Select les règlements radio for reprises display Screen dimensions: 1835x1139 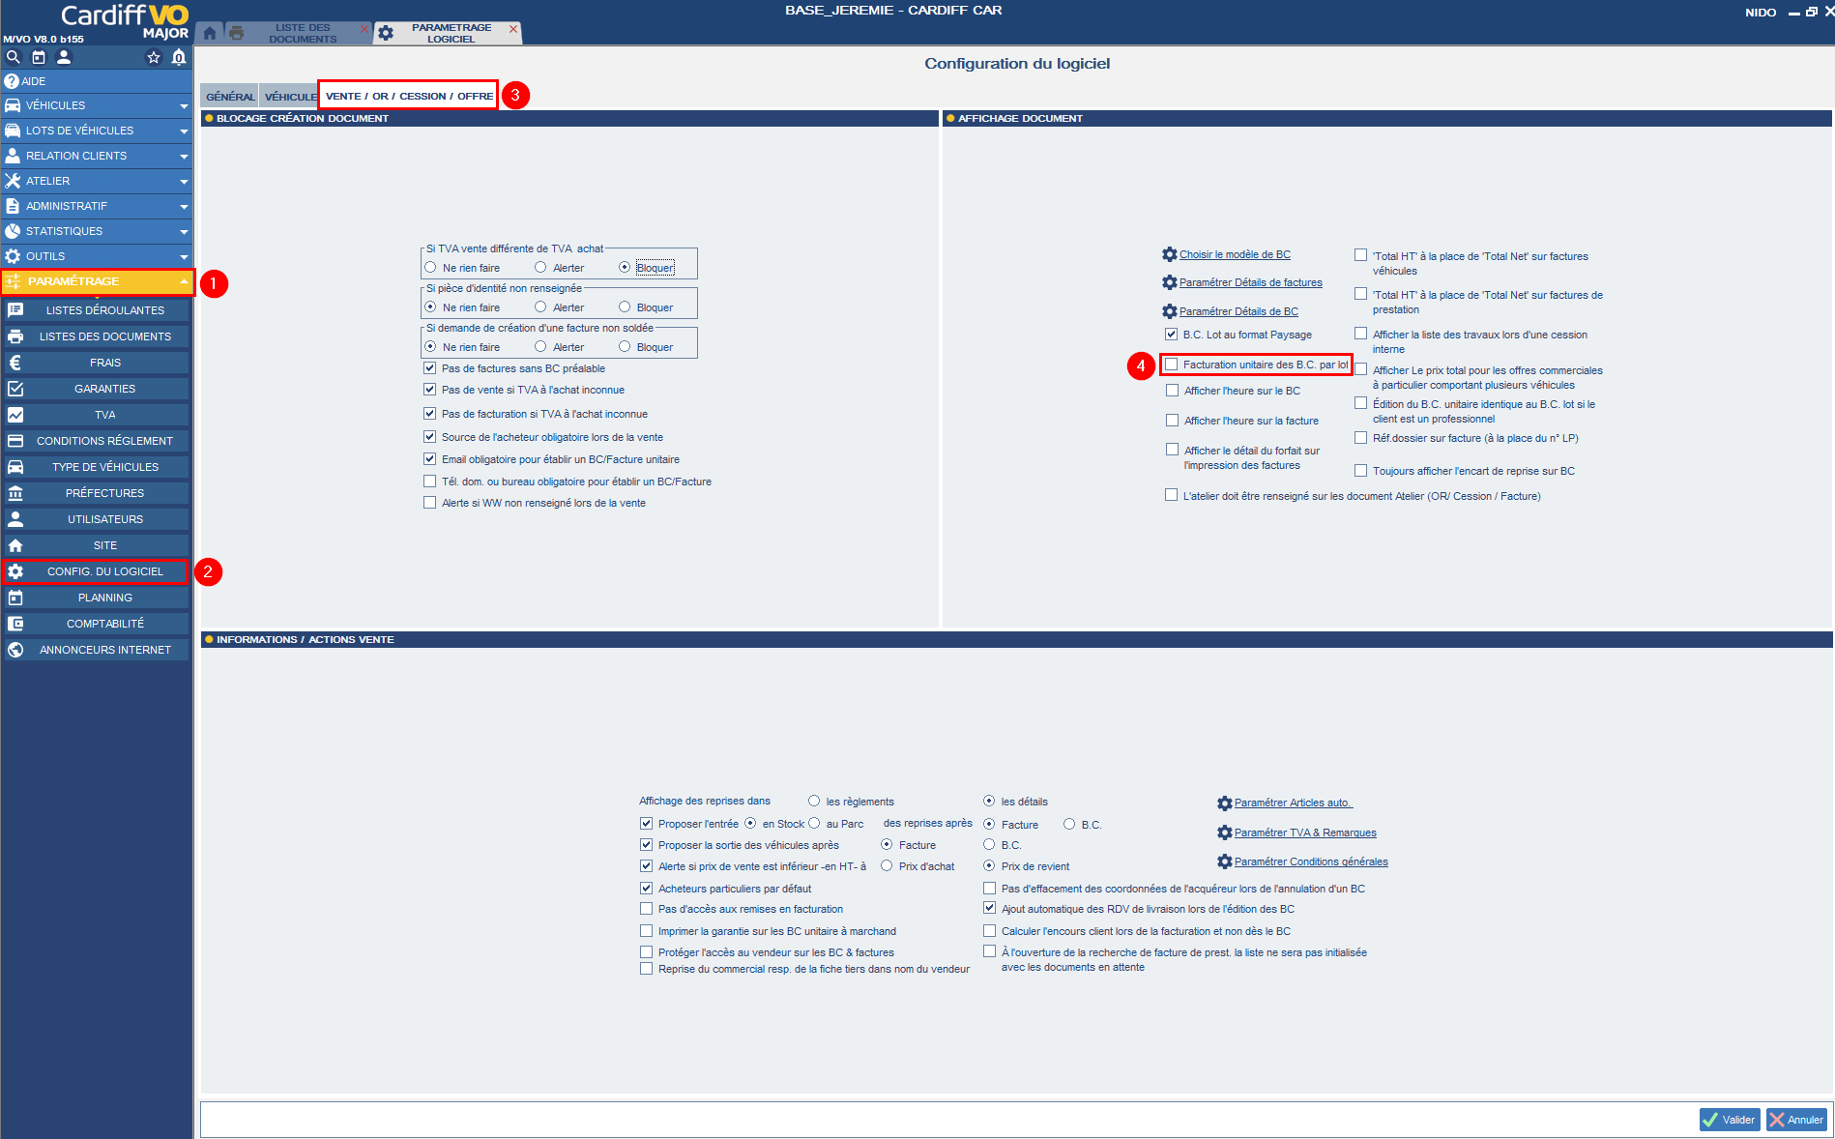point(814,802)
